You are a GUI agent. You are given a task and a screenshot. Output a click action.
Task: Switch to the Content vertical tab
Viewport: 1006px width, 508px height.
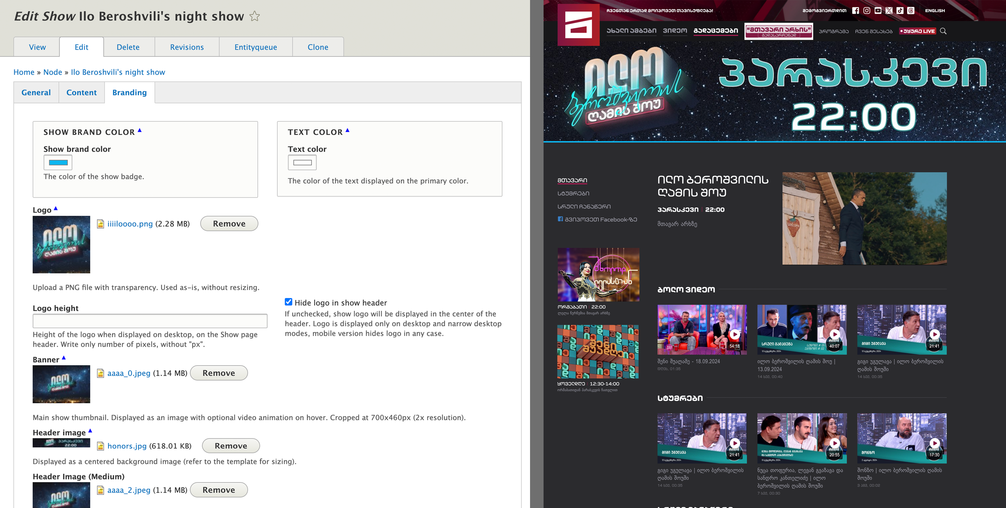click(81, 93)
